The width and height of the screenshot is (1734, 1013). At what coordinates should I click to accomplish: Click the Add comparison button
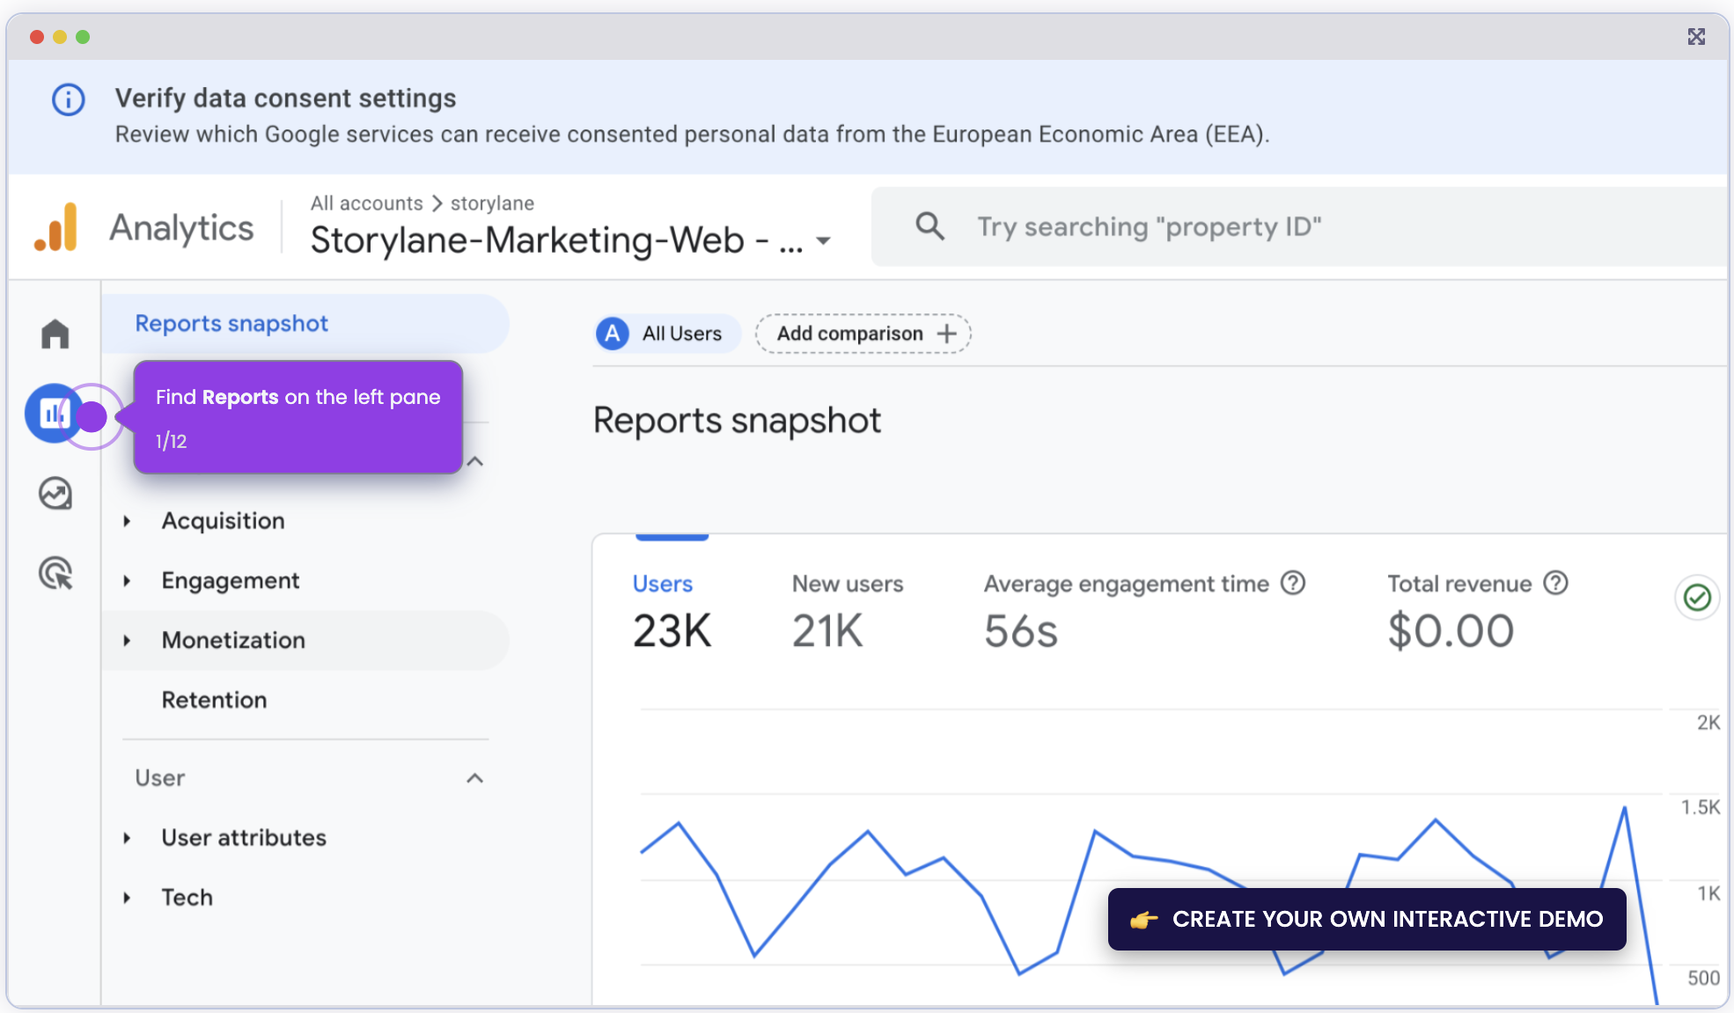tap(863, 334)
